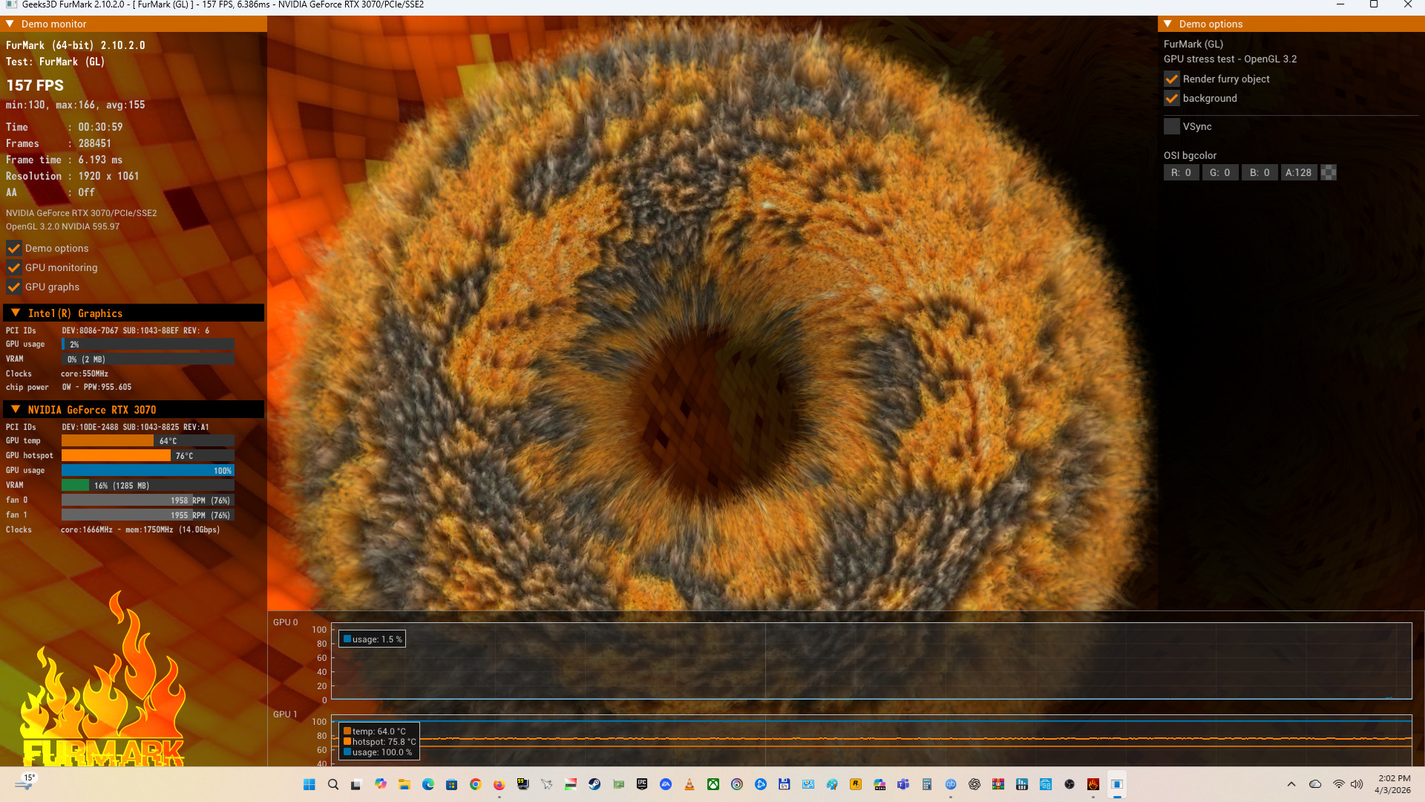Click the Firefox taskbar icon

click(x=499, y=784)
